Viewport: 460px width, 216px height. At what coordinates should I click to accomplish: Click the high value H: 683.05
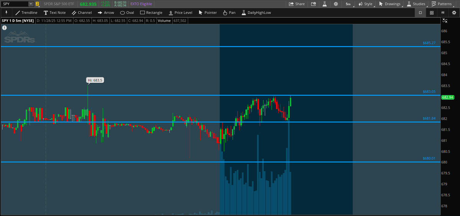point(100,21)
